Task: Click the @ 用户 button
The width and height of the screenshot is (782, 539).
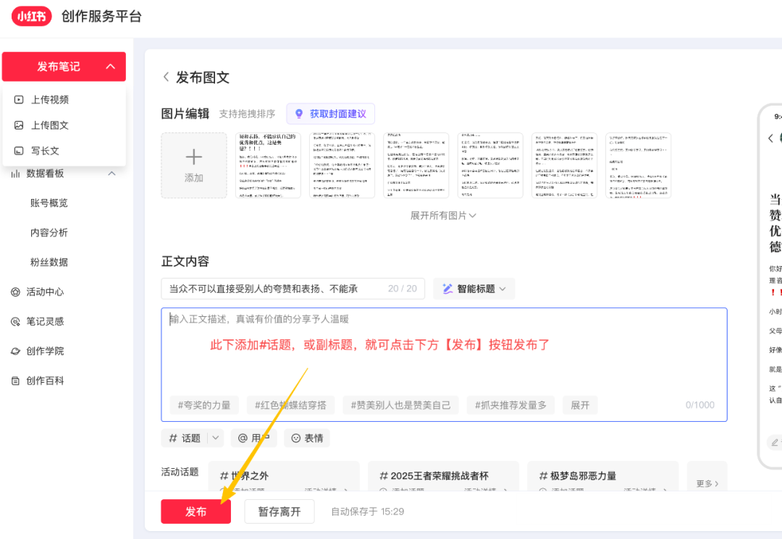Action: click(254, 438)
